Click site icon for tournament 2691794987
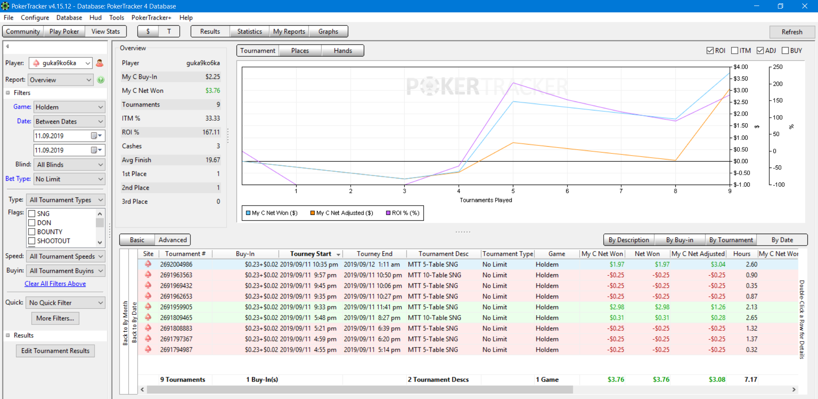The width and height of the screenshot is (818, 399). (148, 350)
